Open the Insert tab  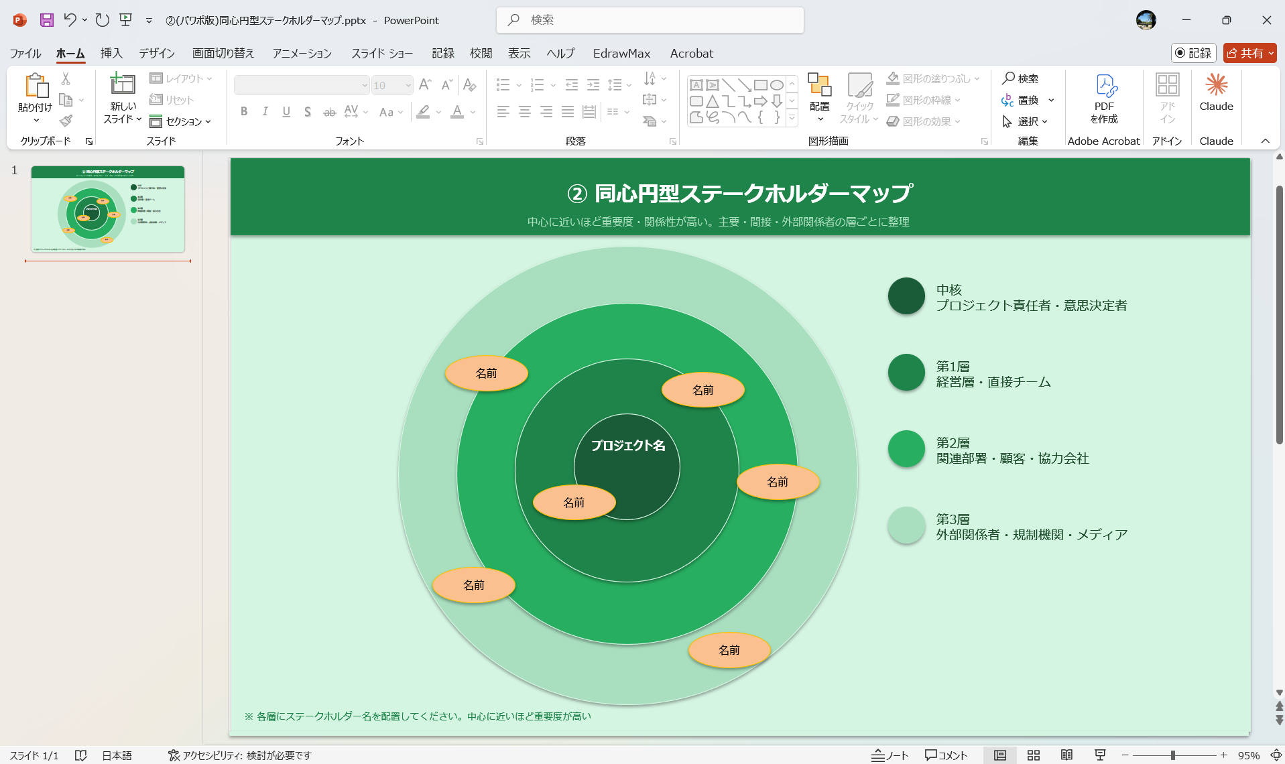[x=111, y=53]
